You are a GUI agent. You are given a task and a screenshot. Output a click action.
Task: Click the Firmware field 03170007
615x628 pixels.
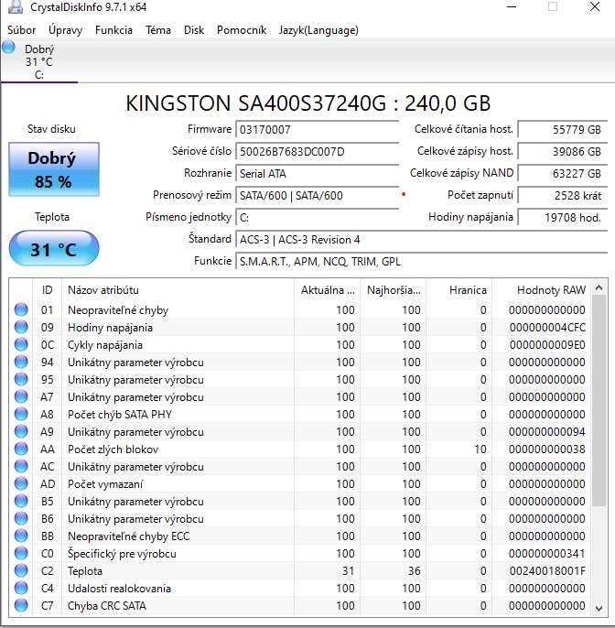pyautogui.click(x=317, y=130)
